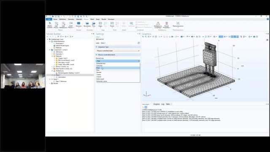Screen dimensions: 270x152
Task: Select Electromagnetic Heating 1 node
Action: point(69,73)
